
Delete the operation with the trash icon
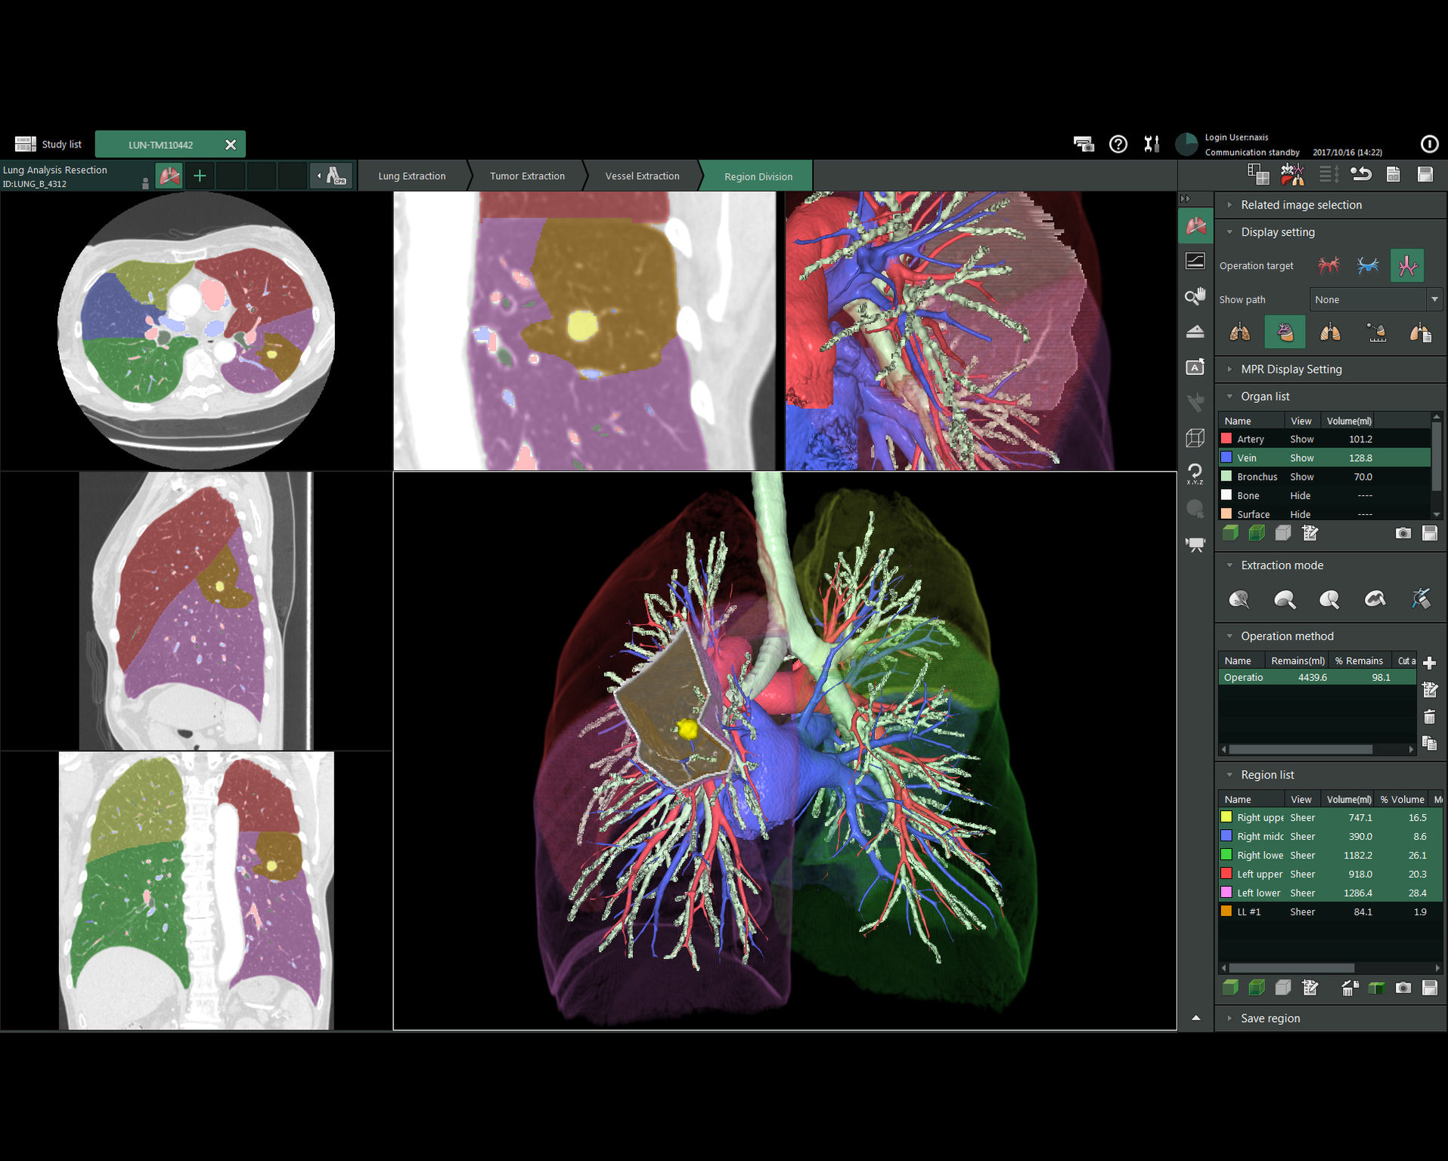1429,717
